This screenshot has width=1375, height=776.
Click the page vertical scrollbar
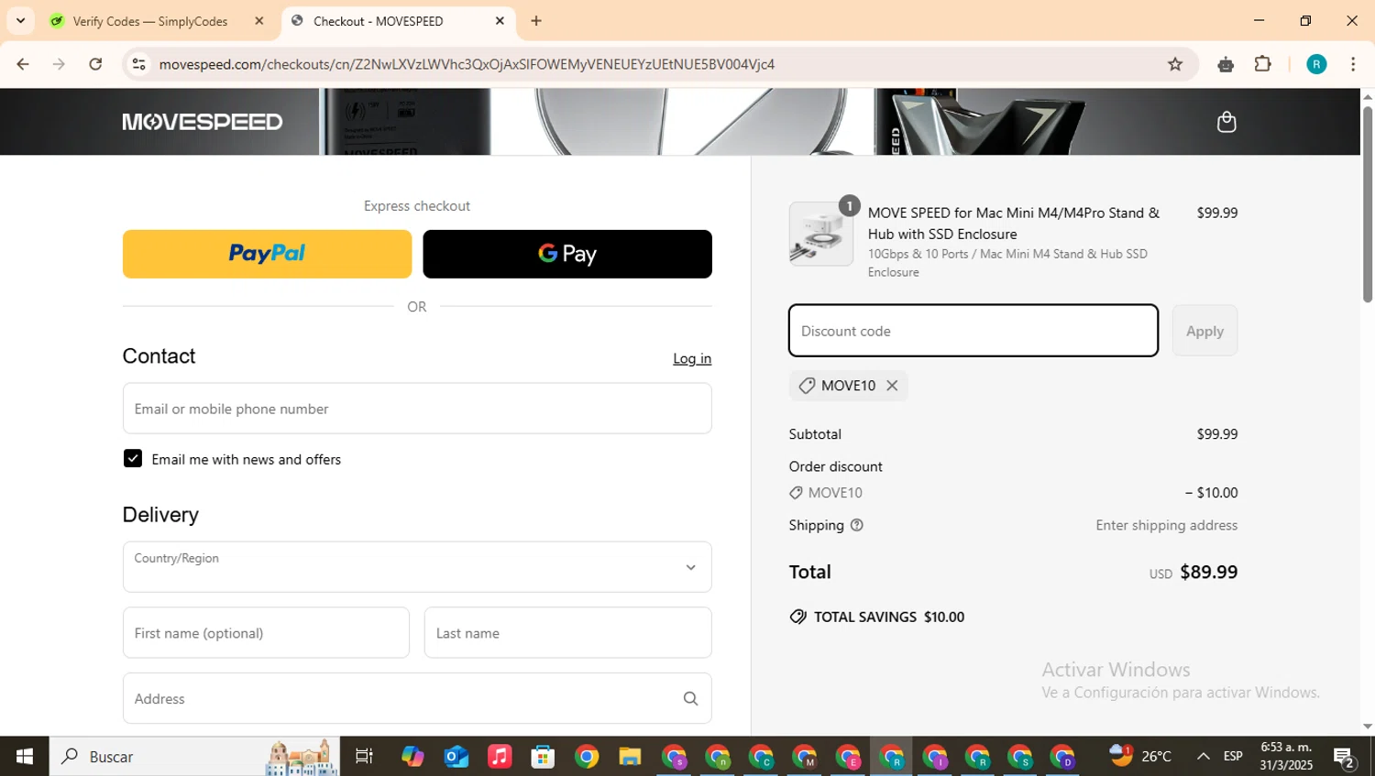point(1368,204)
